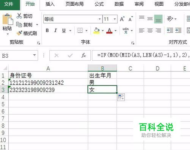
Task: Click the Cut (剪切) scissors button
Action: coord(24,16)
